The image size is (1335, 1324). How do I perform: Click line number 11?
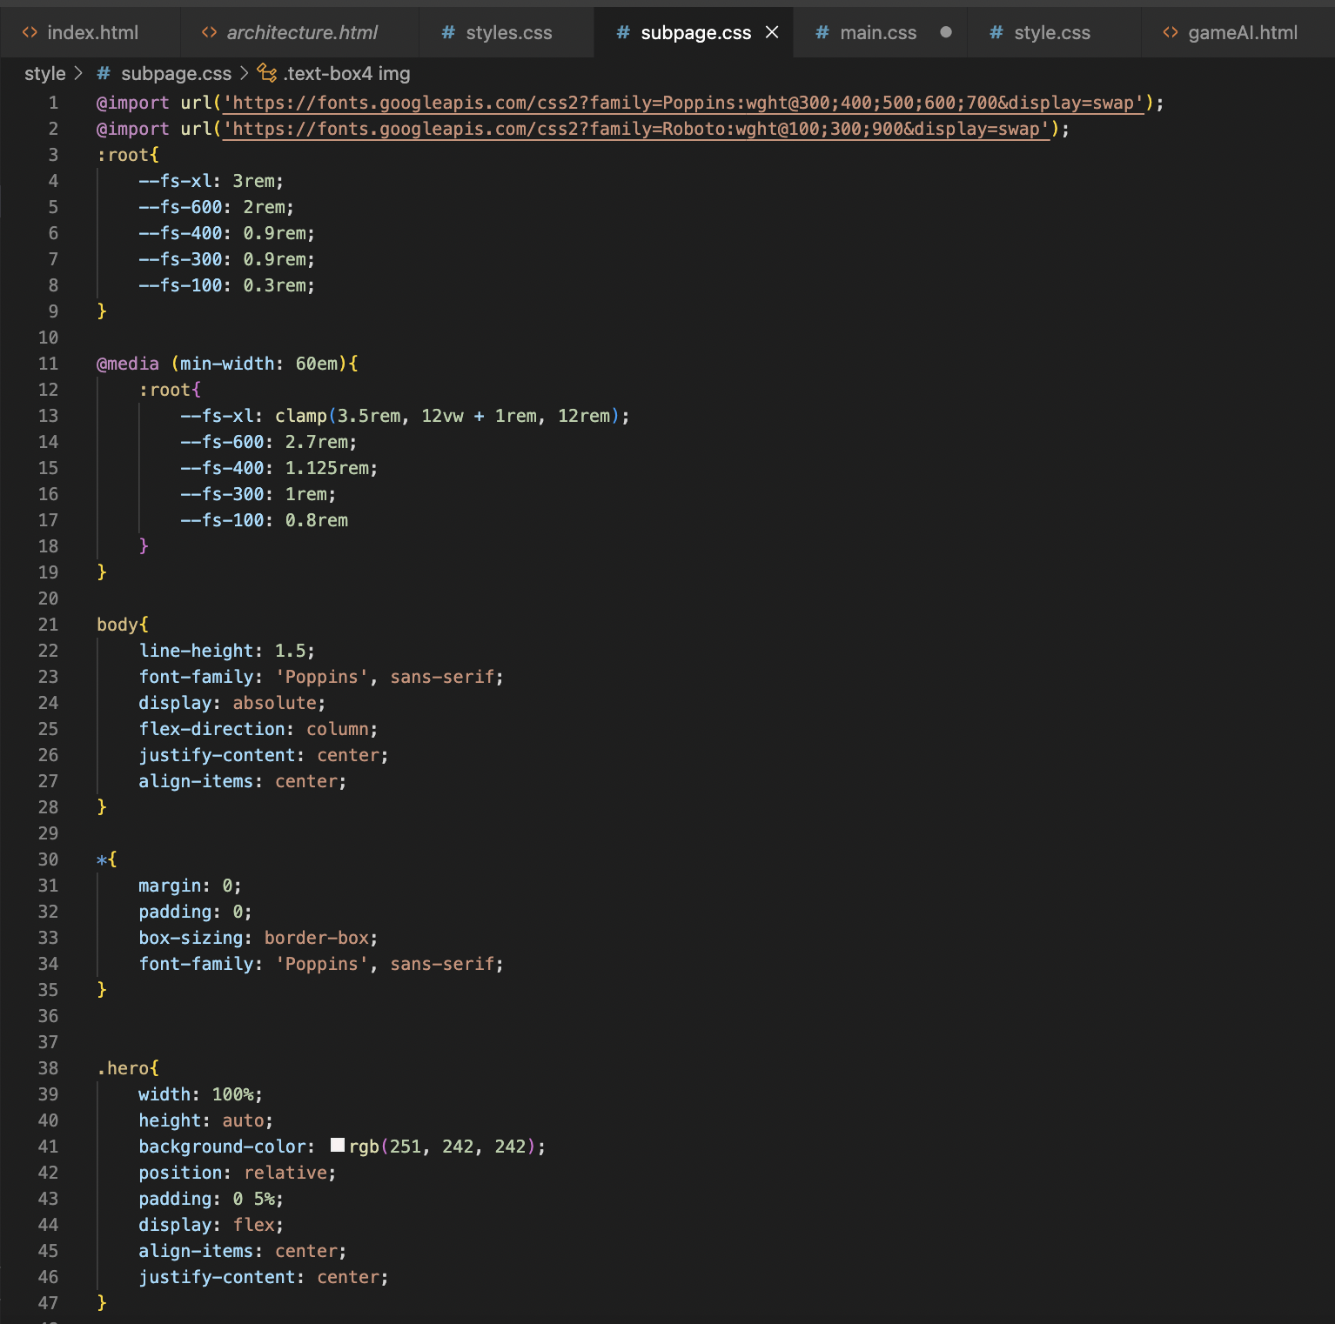tap(48, 364)
